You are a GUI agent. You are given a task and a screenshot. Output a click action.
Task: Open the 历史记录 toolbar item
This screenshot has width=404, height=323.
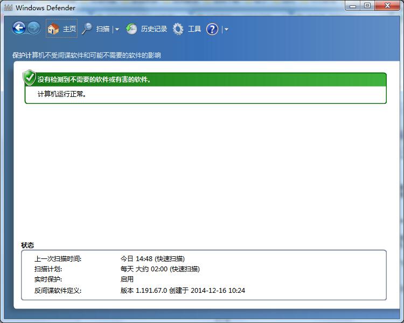point(154,29)
